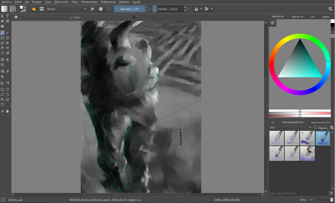Select the Gradient draw tool

tap(2, 71)
